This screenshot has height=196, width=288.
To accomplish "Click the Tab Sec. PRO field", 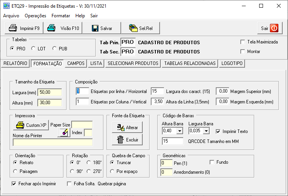I will coord(128,51).
